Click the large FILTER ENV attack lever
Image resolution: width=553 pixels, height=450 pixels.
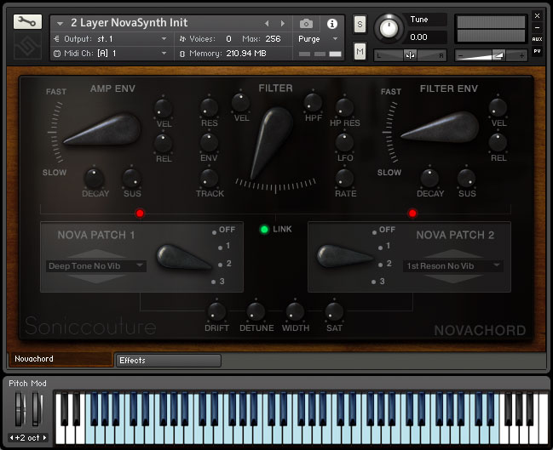point(441,127)
